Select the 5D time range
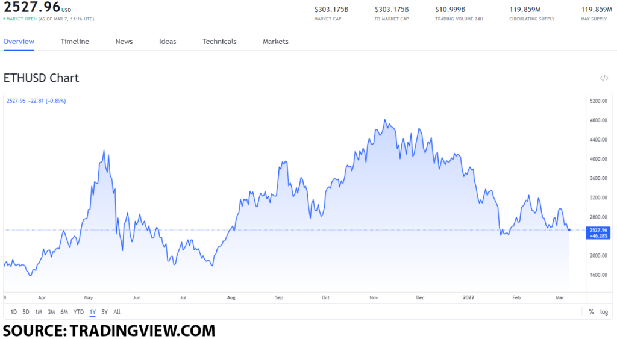The height and width of the screenshot is (339, 617). coord(26,312)
